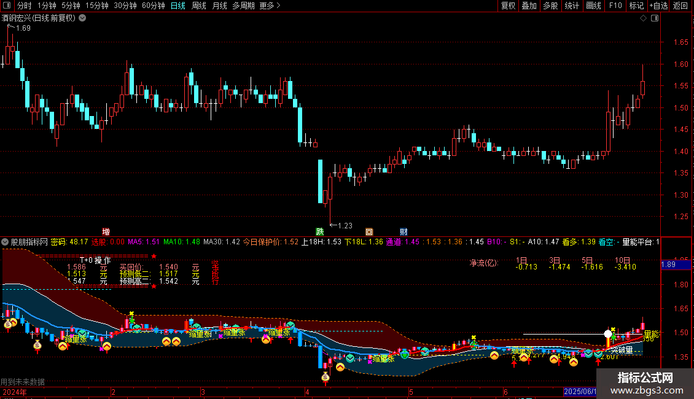Select the 日线 daily chart tab
694x399 pixels.
[178, 6]
